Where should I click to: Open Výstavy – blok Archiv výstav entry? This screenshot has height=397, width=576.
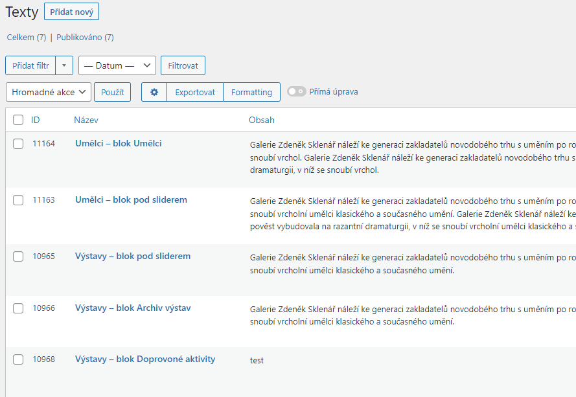(x=133, y=308)
